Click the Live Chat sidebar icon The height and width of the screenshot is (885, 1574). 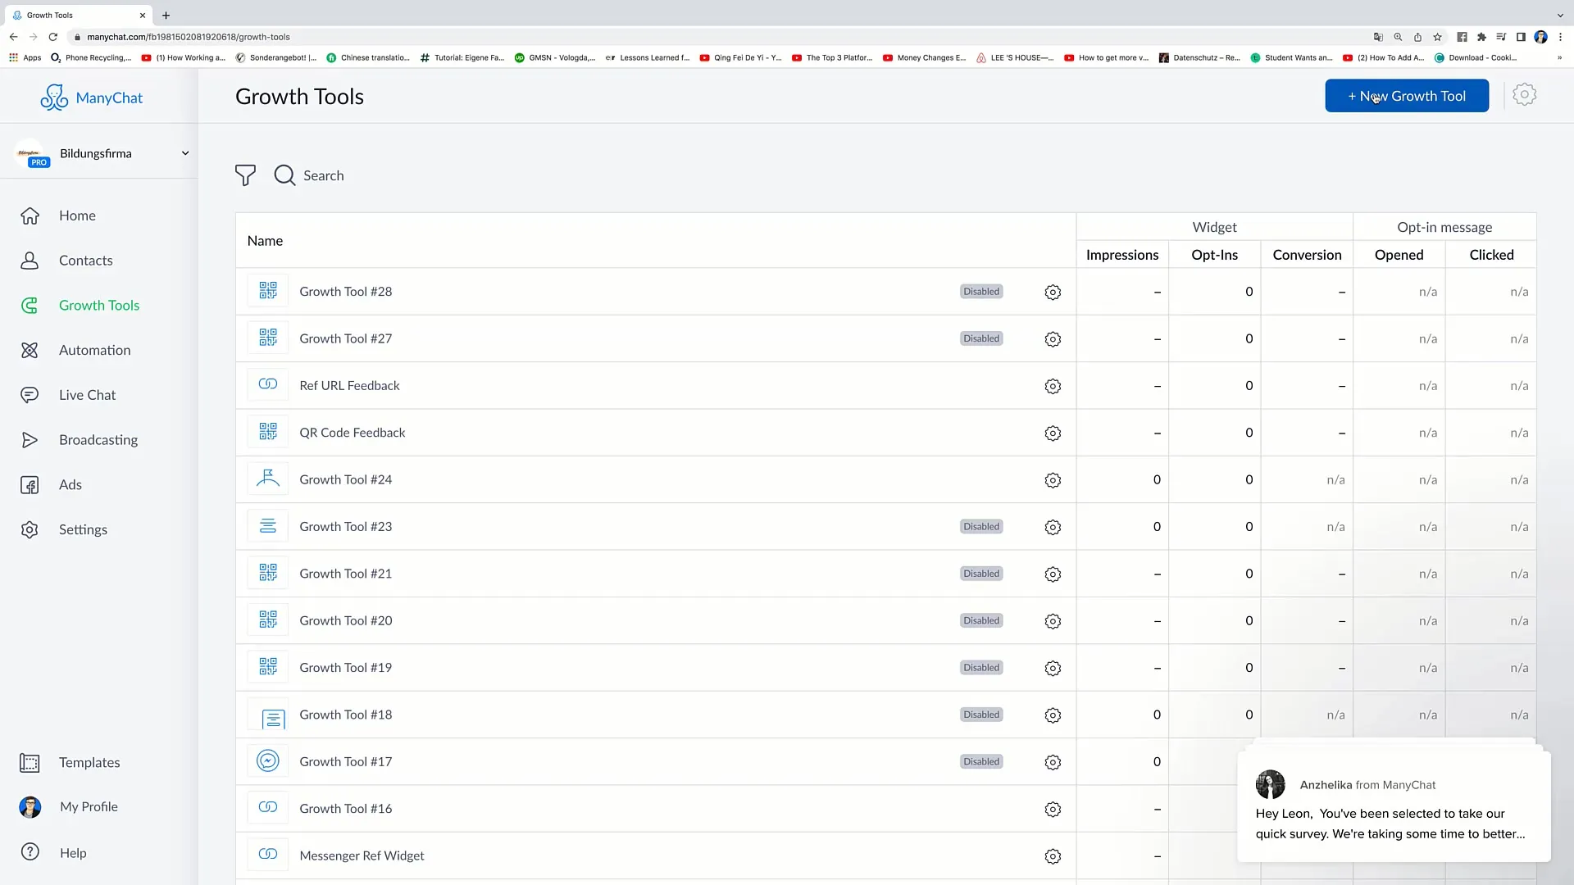(30, 394)
